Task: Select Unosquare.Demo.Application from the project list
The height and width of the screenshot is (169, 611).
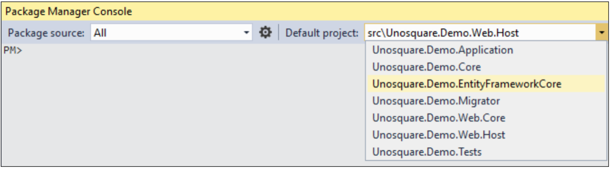Action: coord(443,50)
